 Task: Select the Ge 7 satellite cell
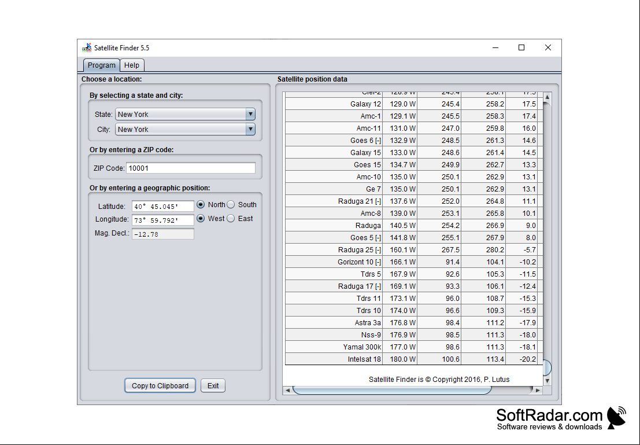pyautogui.click(x=334, y=189)
